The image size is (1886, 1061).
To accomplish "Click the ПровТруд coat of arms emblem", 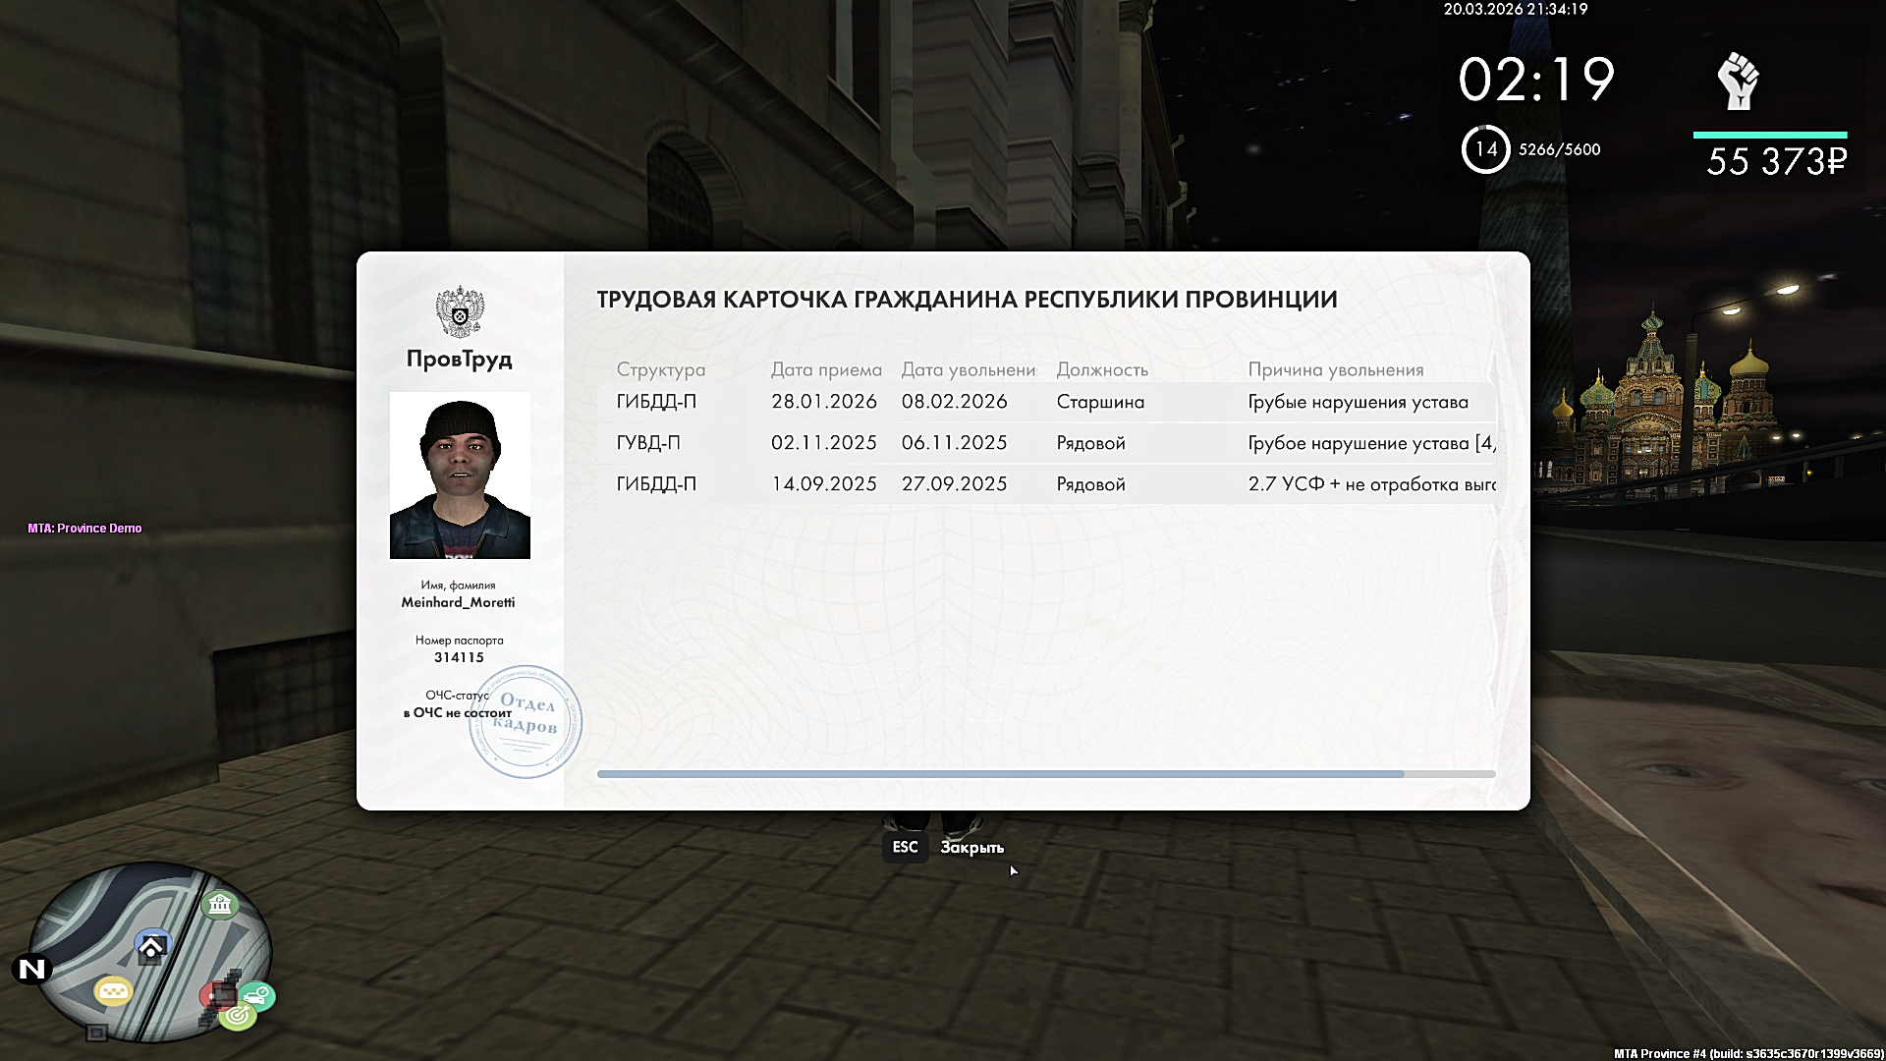I will pyautogui.click(x=459, y=311).
